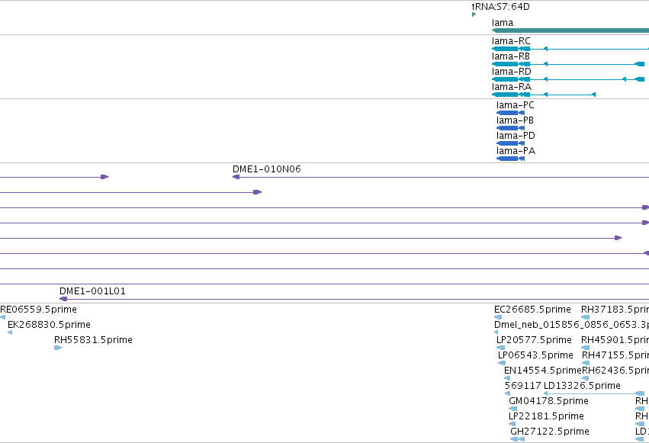Select the tRNA:S7:64D arrow glyph

[474, 14]
